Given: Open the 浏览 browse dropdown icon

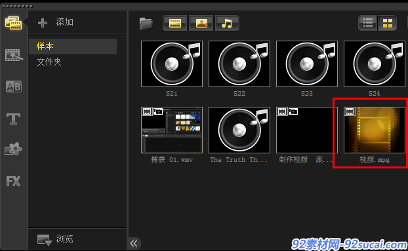Looking at the screenshot, I should 45,240.
